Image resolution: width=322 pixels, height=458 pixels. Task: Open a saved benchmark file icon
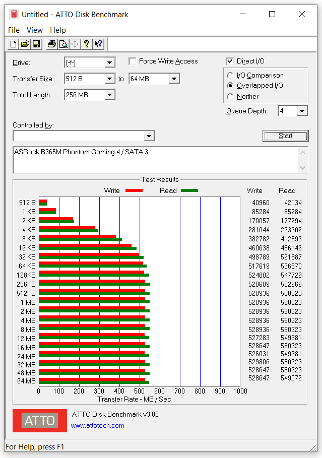pyautogui.click(x=25, y=44)
